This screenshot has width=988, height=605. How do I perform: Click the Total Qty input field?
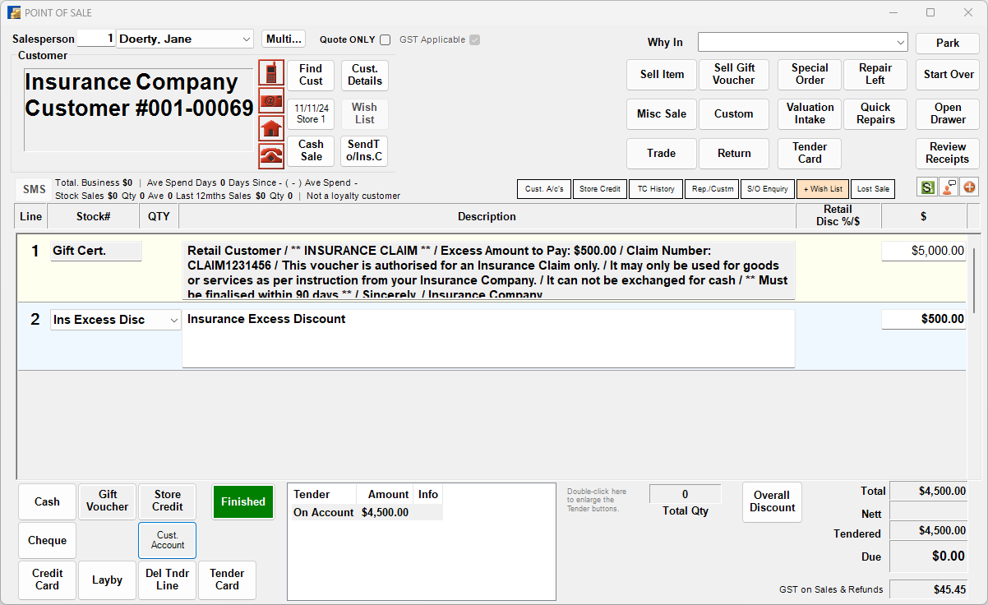685,493
